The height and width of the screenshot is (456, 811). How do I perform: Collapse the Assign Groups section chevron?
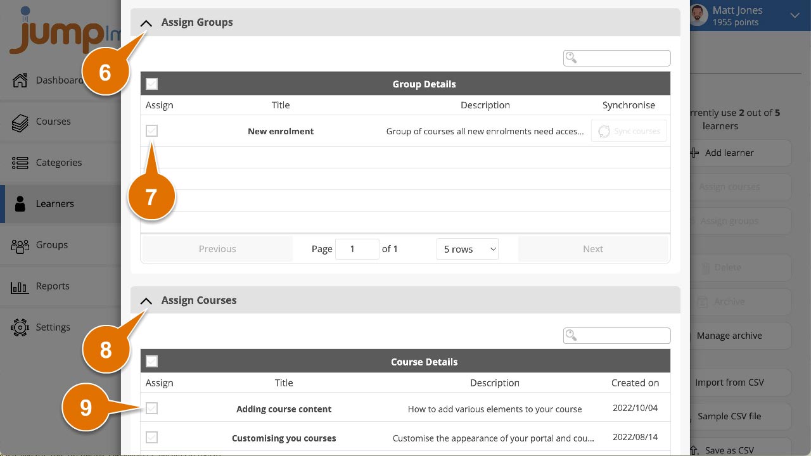(x=146, y=23)
